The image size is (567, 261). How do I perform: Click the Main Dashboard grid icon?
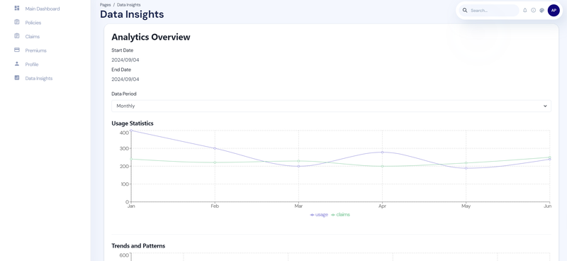point(16,8)
